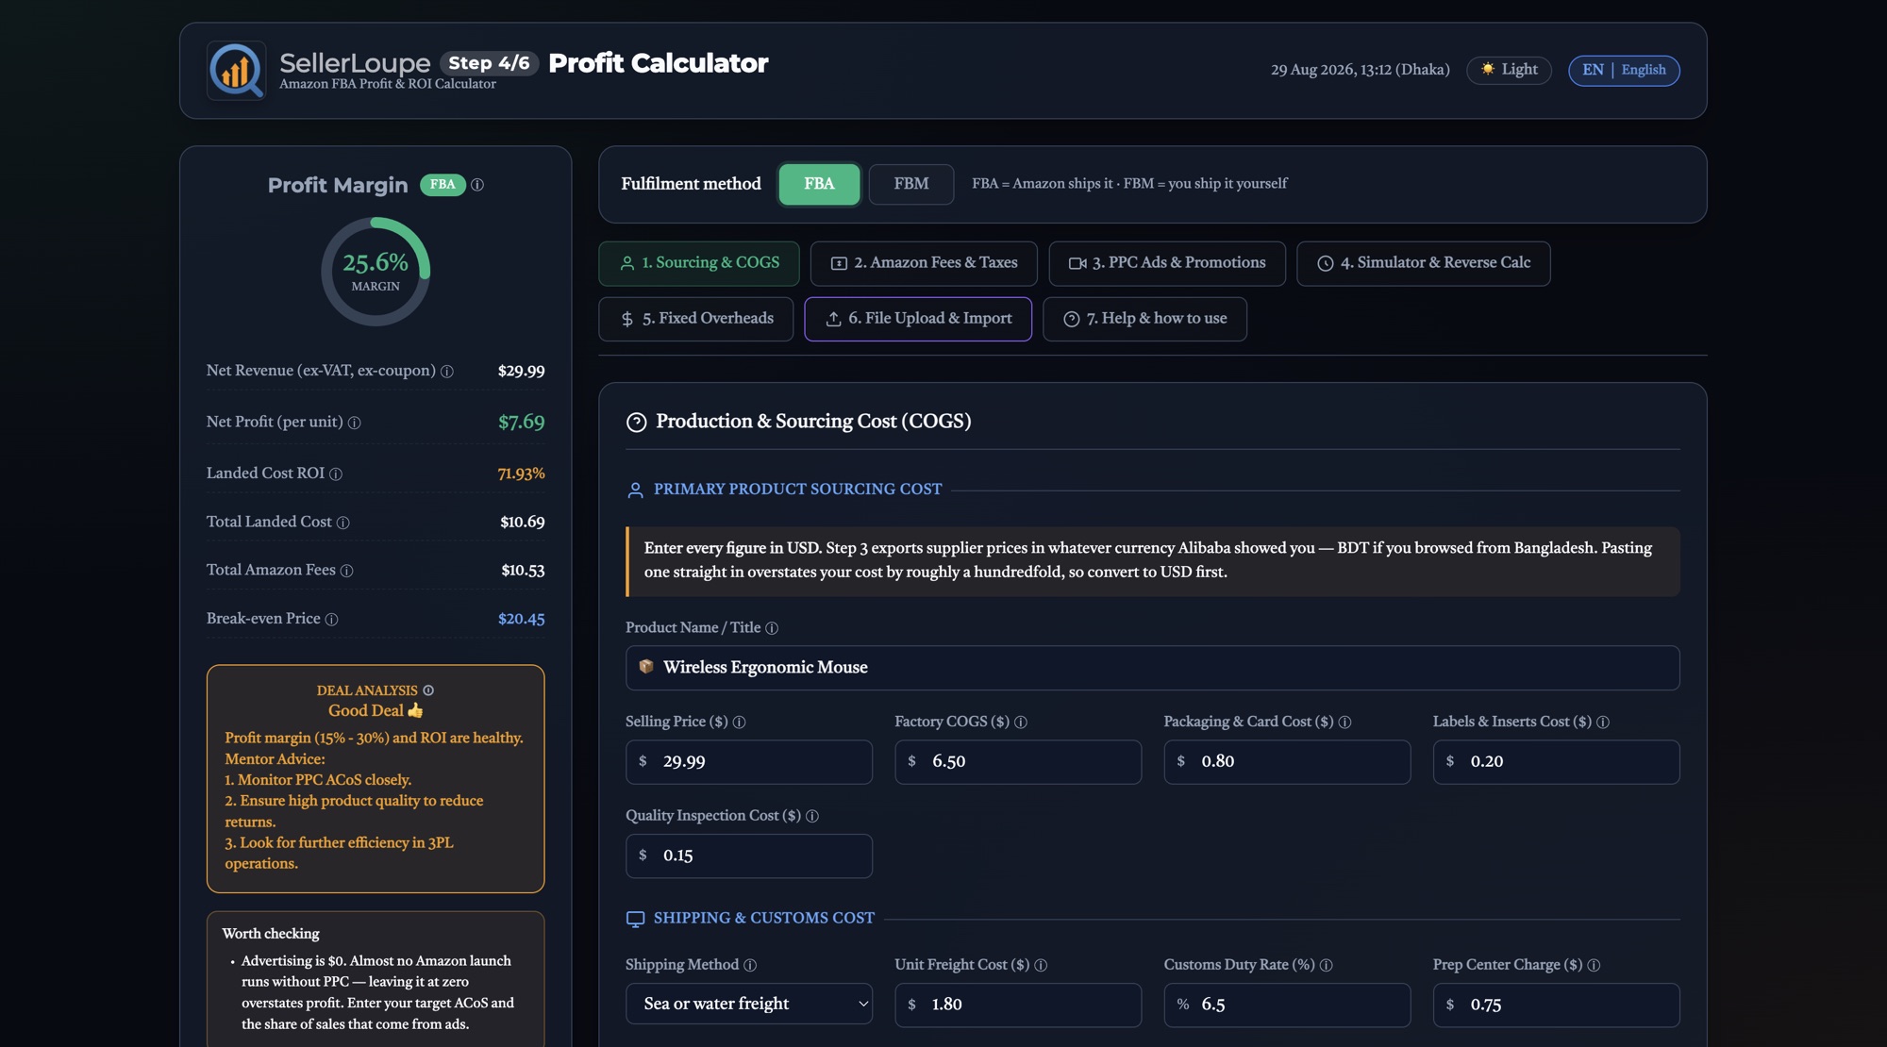Click the Prep Center Charge input field
This screenshot has height=1047, width=1887.
(1556, 1005)
